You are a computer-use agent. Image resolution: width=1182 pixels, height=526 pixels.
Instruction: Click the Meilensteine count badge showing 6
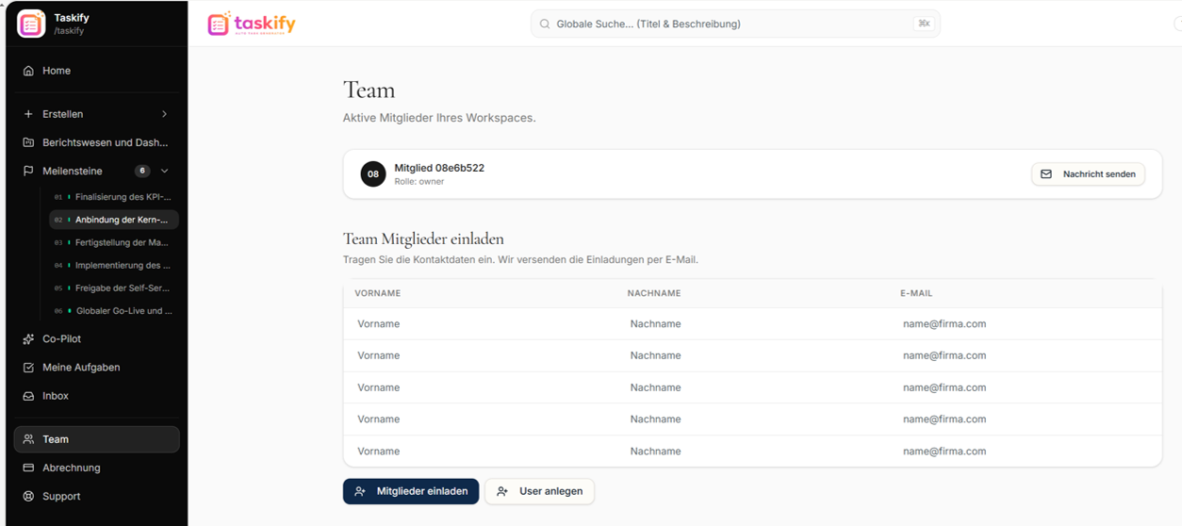point(141,171)
